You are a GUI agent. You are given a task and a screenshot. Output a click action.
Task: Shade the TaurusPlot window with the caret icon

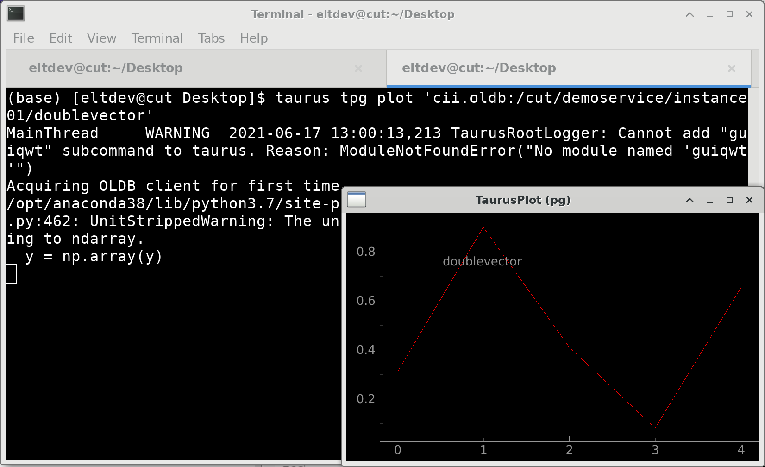point(690,200)
